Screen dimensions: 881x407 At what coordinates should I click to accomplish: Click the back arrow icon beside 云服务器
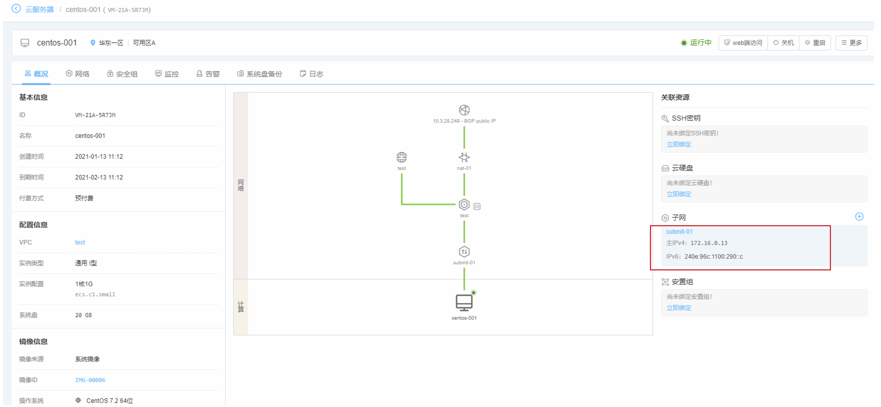click(16, 9)
